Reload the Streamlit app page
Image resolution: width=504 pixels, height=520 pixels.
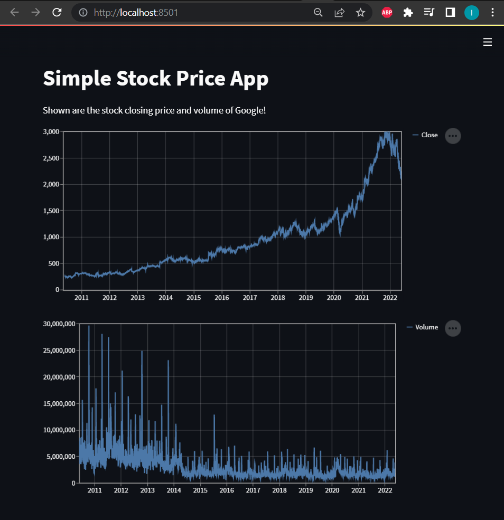pyautogui.click(x=57, y=12)
